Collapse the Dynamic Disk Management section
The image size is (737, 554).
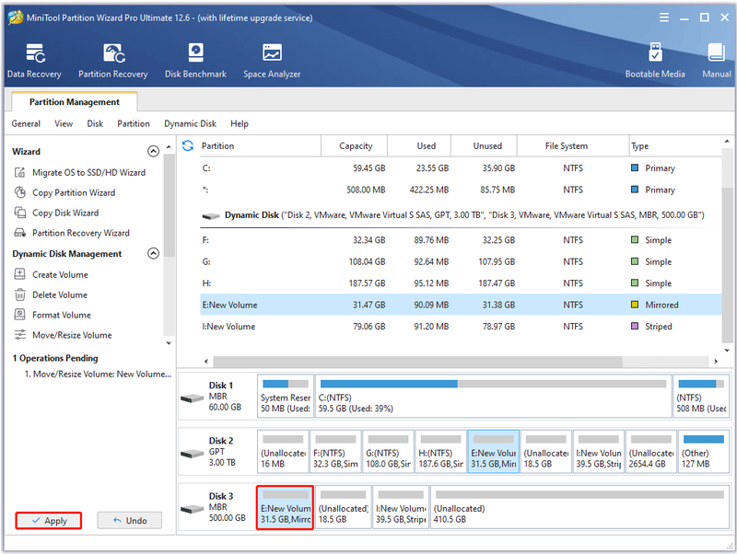153,253
